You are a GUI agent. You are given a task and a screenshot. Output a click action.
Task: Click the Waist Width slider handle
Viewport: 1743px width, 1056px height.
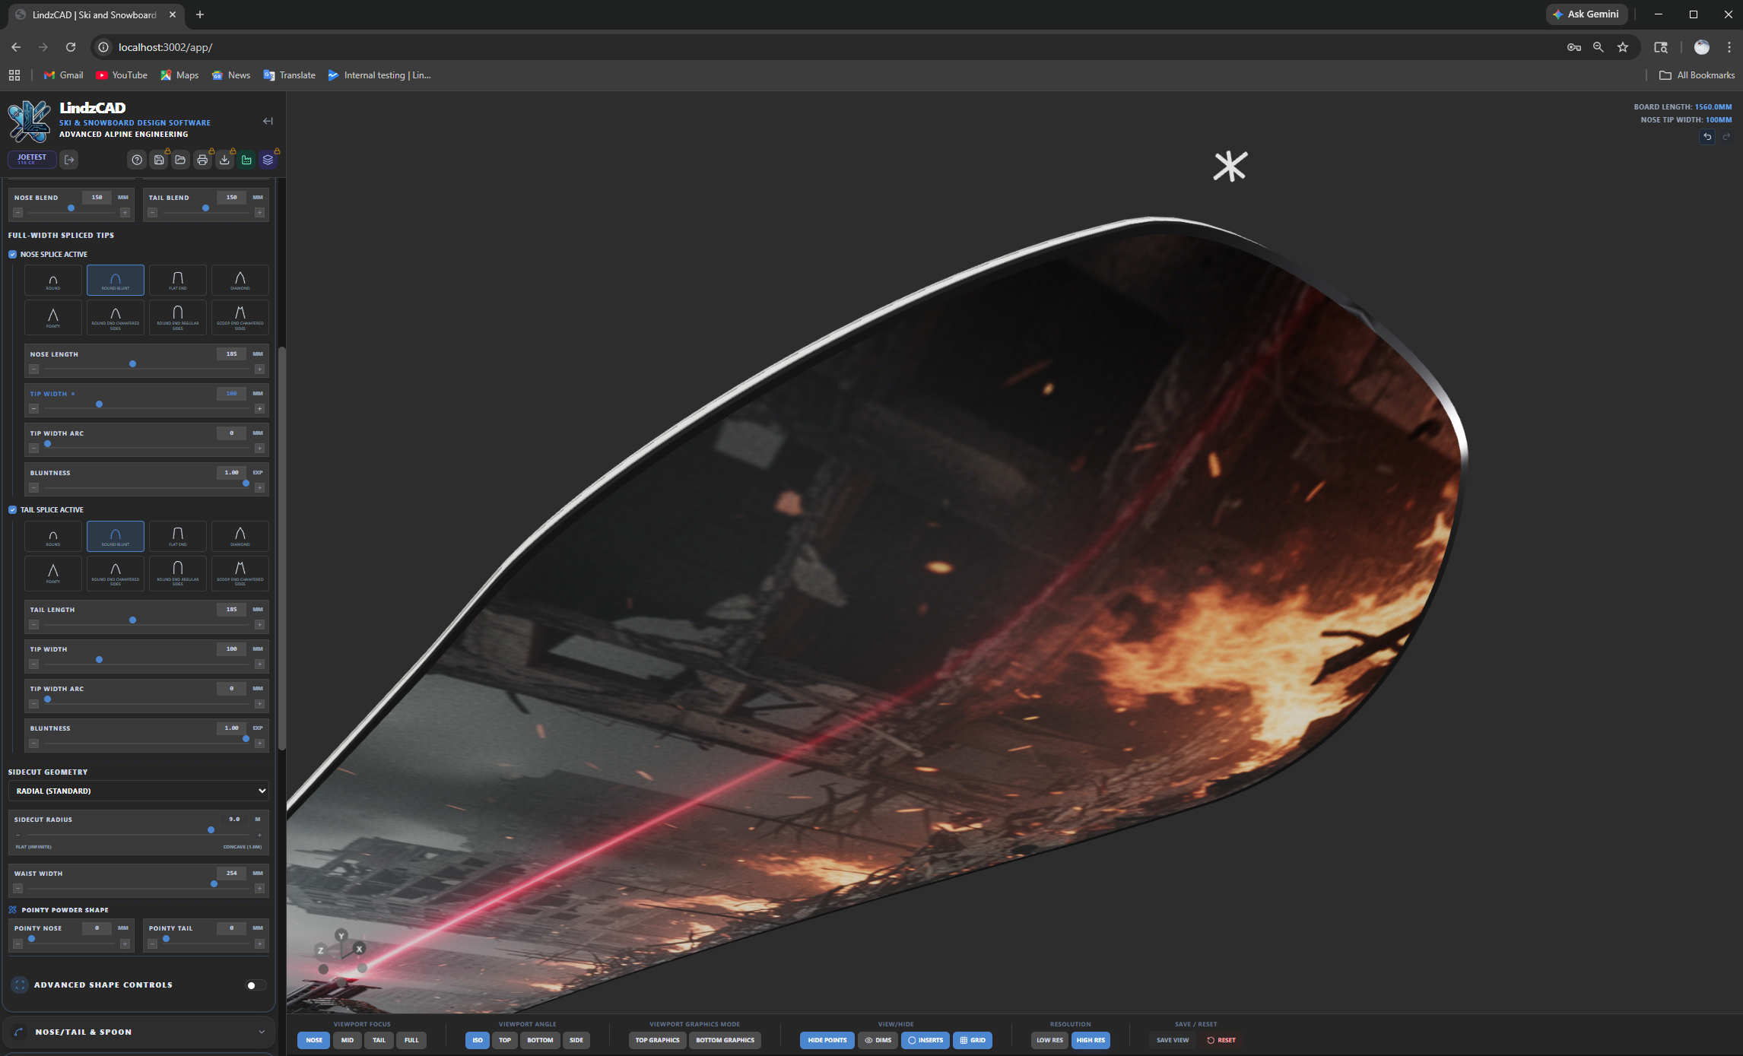tap(214, 884)
